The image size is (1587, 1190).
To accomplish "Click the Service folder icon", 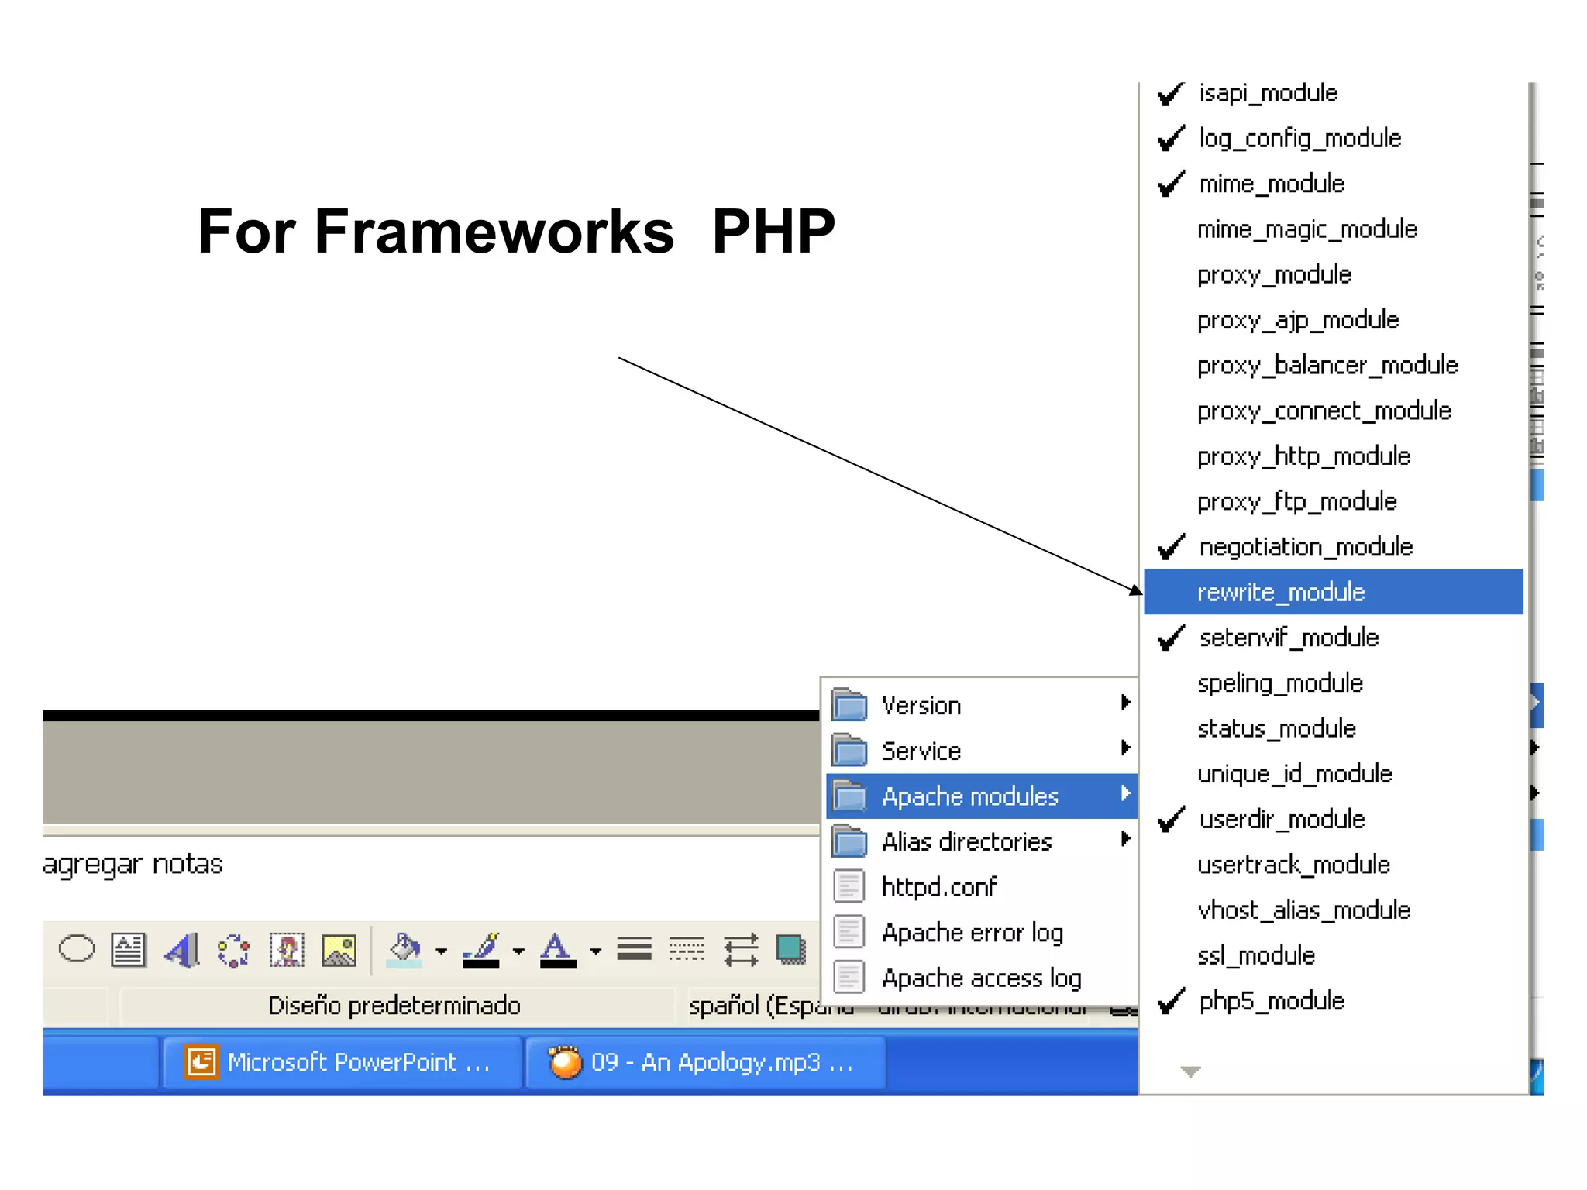I will [x=849, y=750].
